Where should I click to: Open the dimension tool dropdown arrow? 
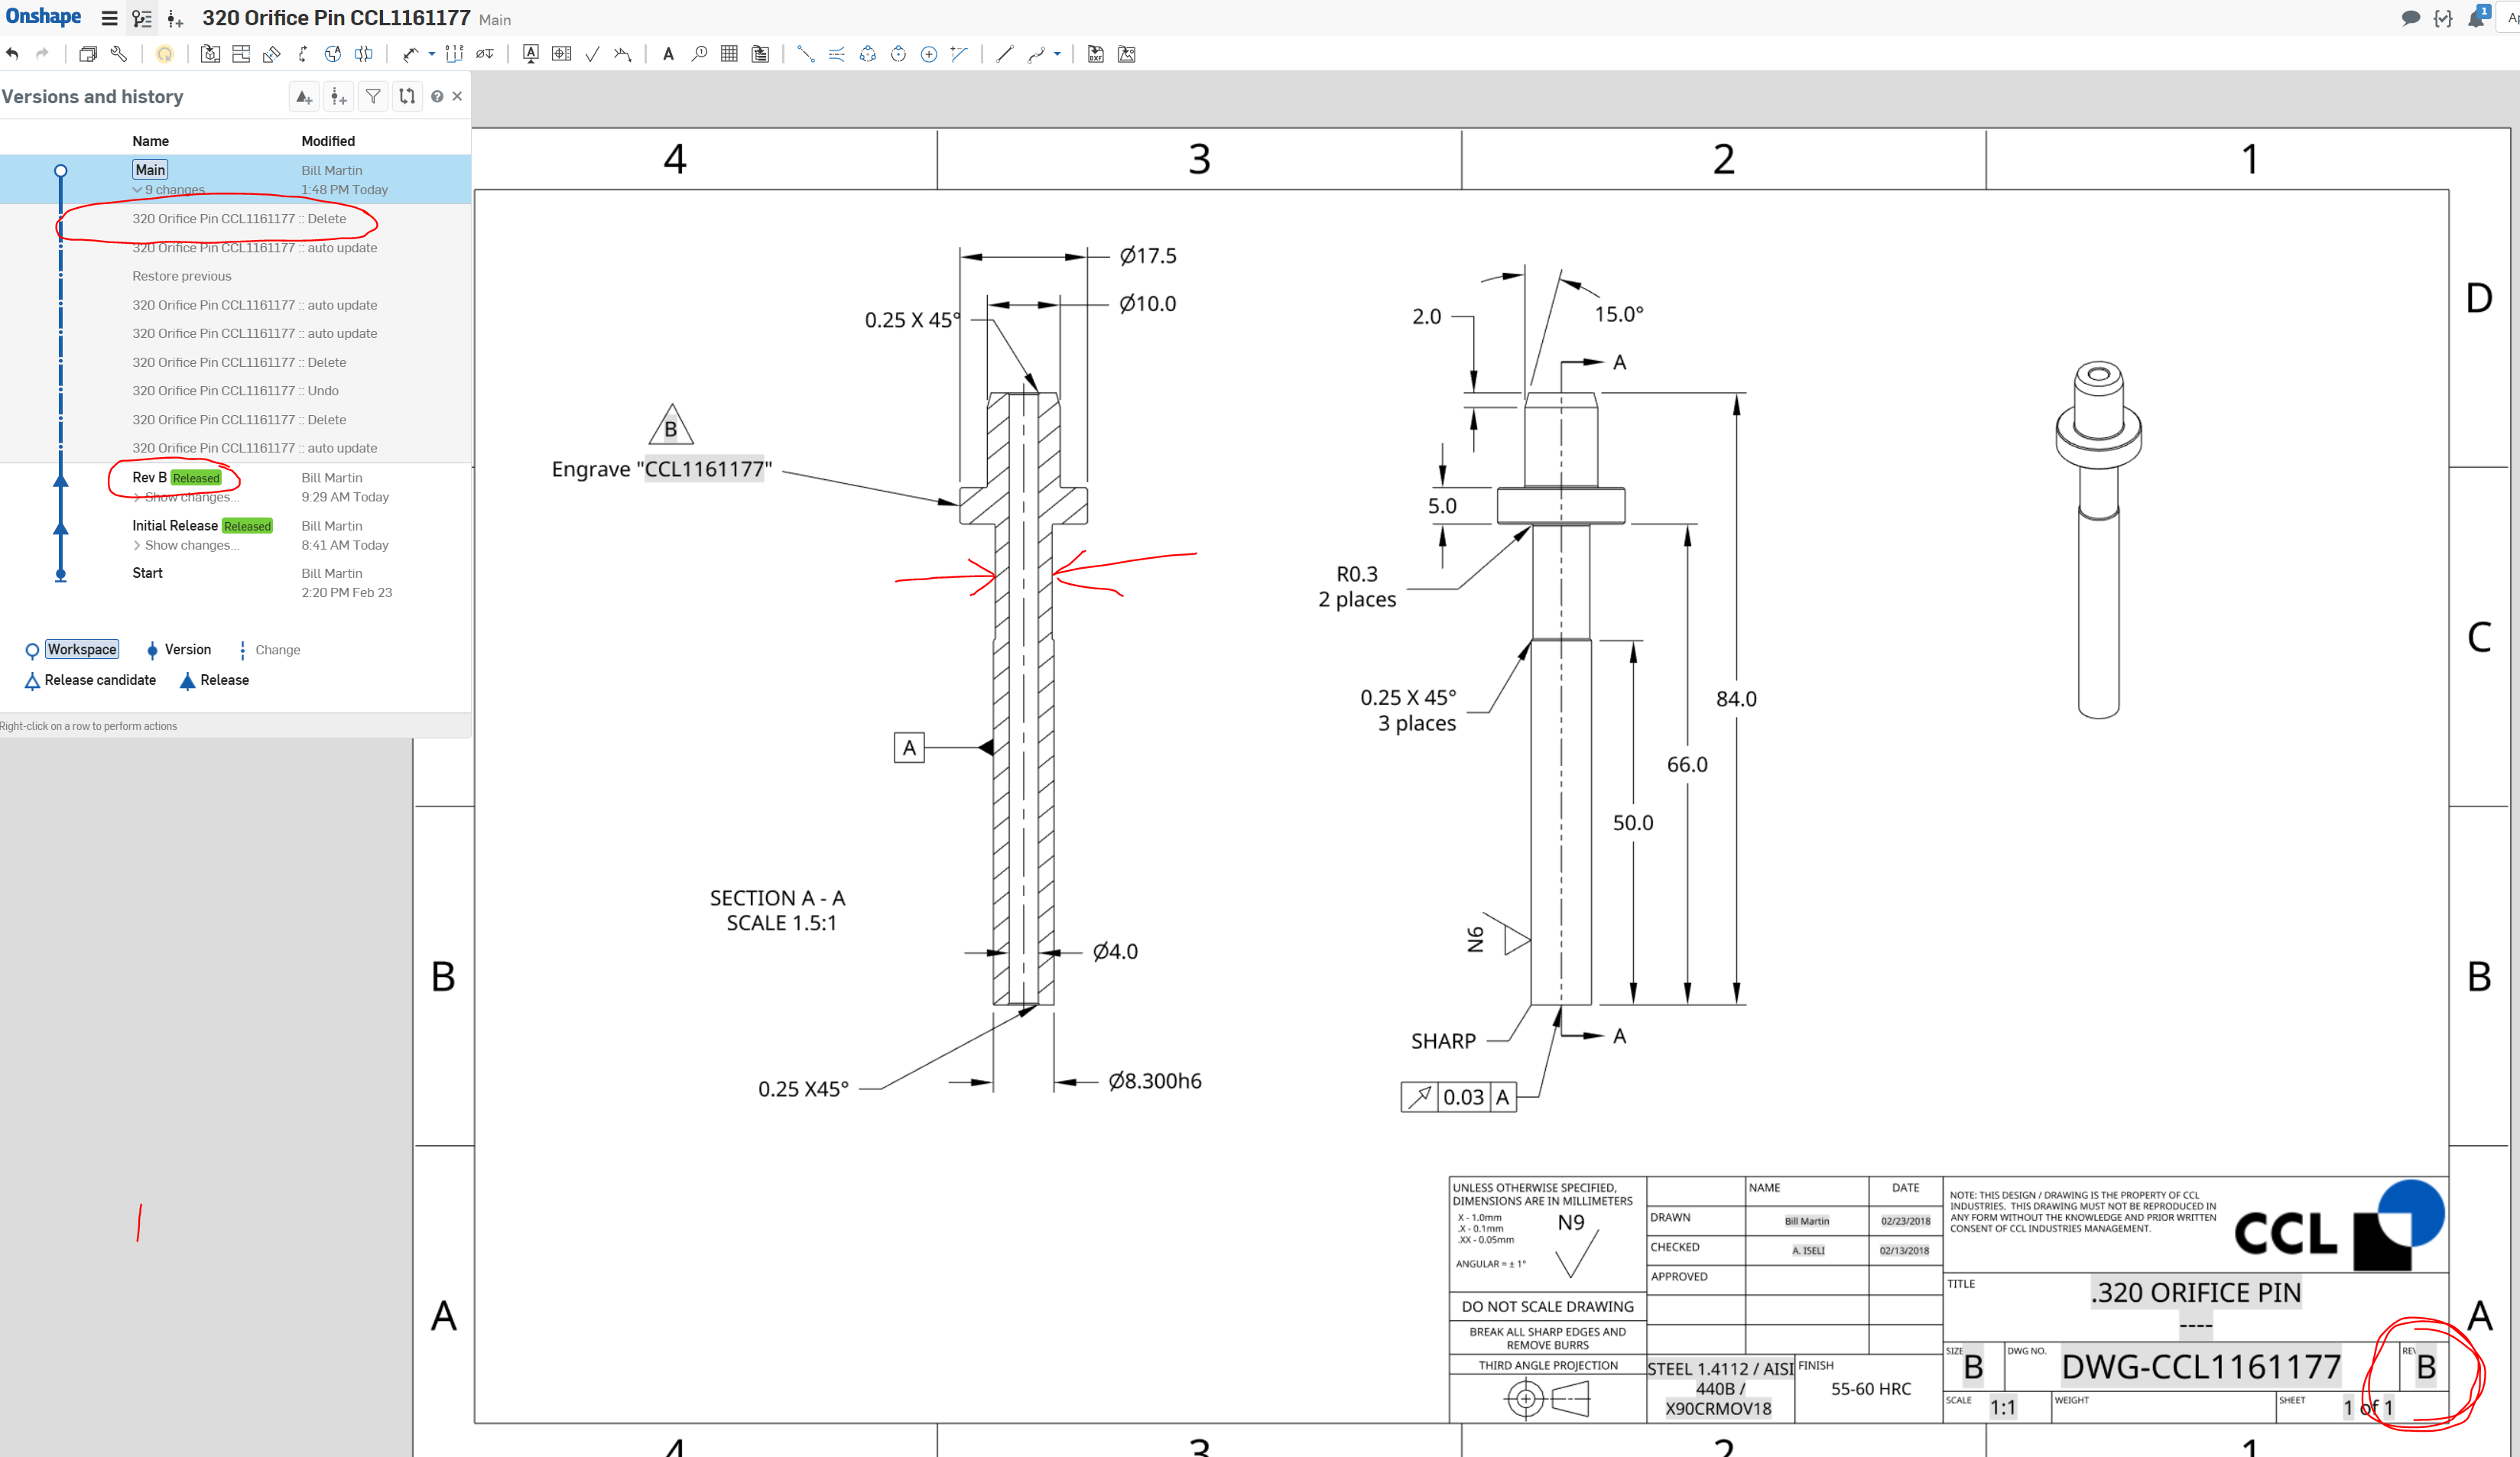pyautogui.click(x=432, y=54)
